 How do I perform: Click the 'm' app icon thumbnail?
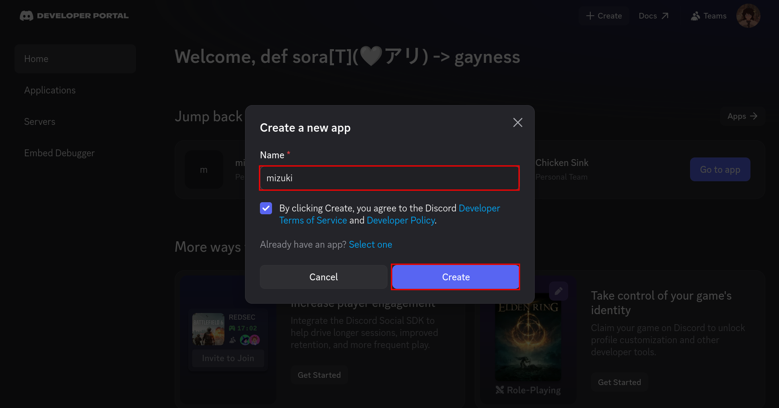coord(204,170)
